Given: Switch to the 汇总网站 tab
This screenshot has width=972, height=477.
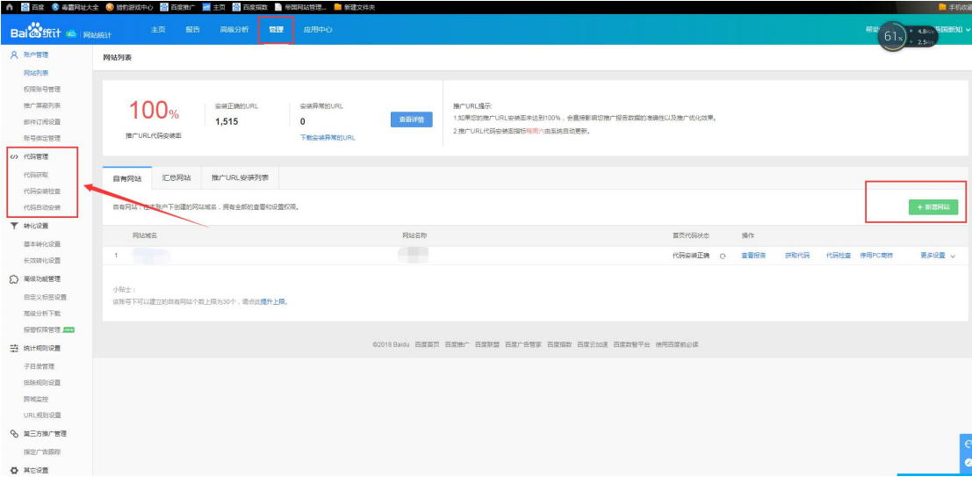Looking at the screenshot, I should [x=176, y=177].
